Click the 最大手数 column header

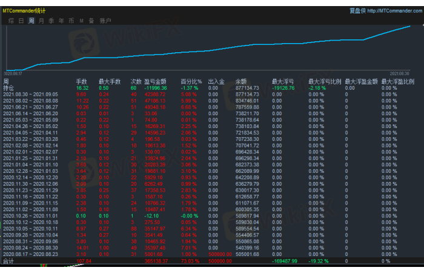(x=110, y=81)
